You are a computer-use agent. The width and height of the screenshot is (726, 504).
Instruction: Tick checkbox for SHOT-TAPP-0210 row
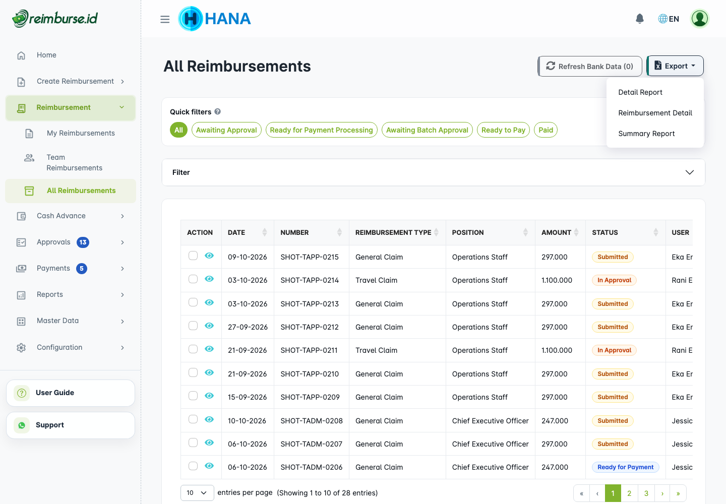(193, 372)
